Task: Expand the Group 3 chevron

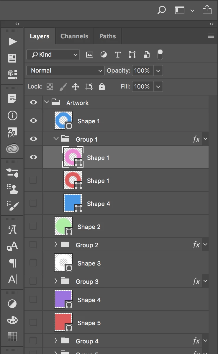Action: [x=55, y=281]
